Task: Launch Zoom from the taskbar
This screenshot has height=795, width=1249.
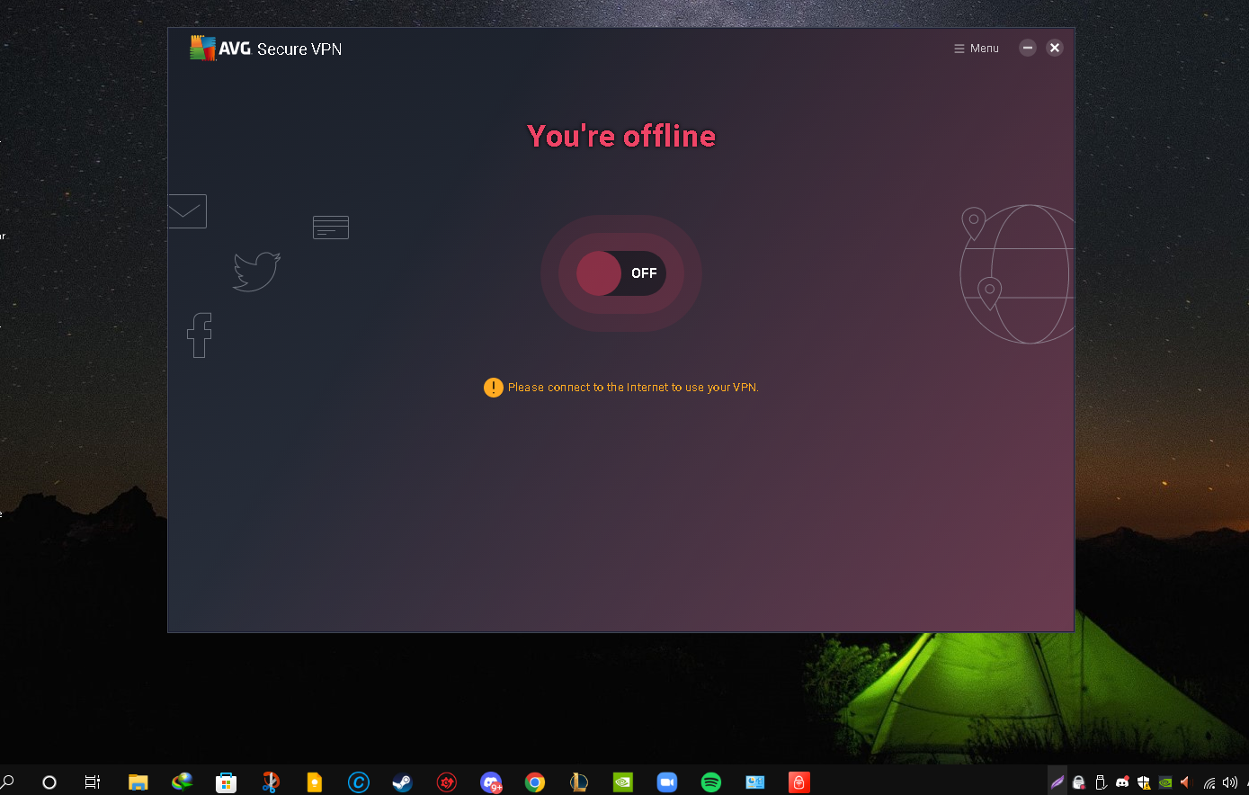Action: click(x=667, y=782)
